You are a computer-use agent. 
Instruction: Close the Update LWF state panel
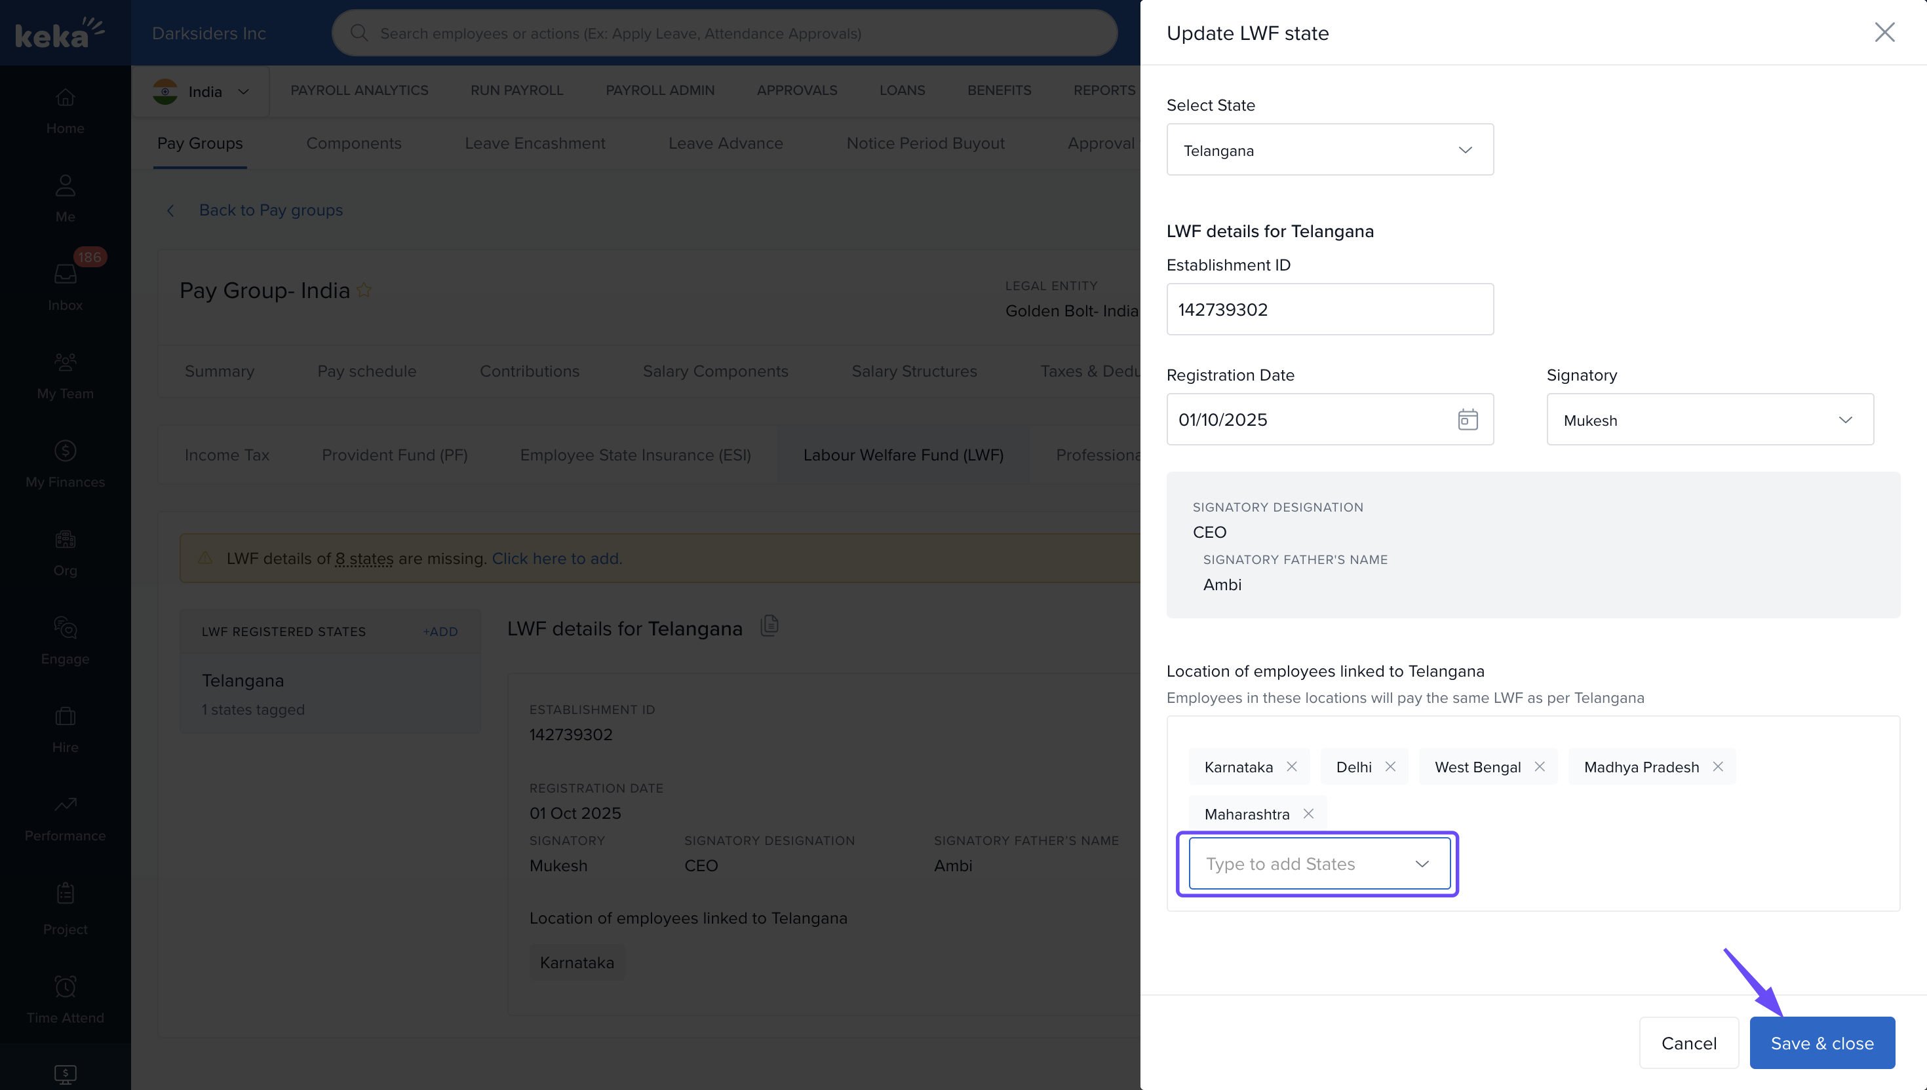(x=1884, y=32)
